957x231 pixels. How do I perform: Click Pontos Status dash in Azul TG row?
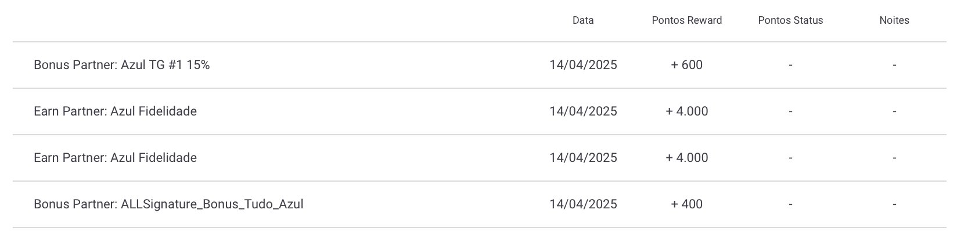(x=790, y=65)
